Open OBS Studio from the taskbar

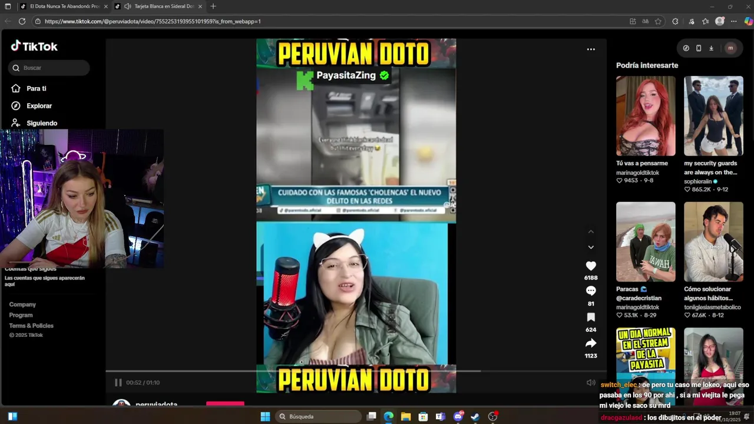tap(493, 416)
